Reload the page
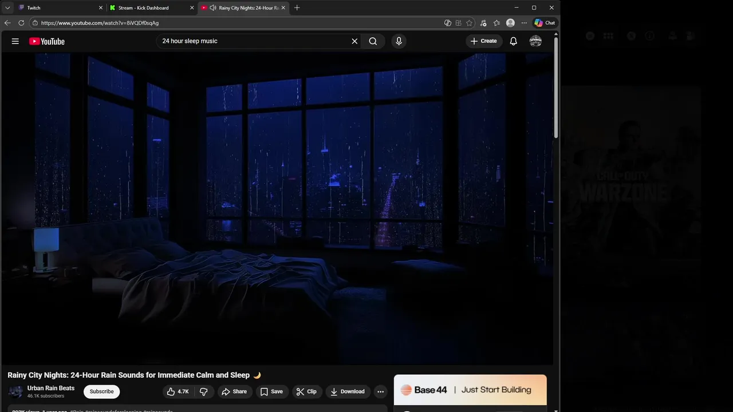Image resolution: width=733 pixels, height=412 pixels. pos(21,23)
